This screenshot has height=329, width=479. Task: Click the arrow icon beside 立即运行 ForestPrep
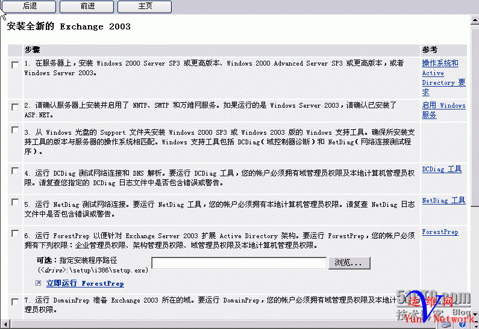click(38, 283)
